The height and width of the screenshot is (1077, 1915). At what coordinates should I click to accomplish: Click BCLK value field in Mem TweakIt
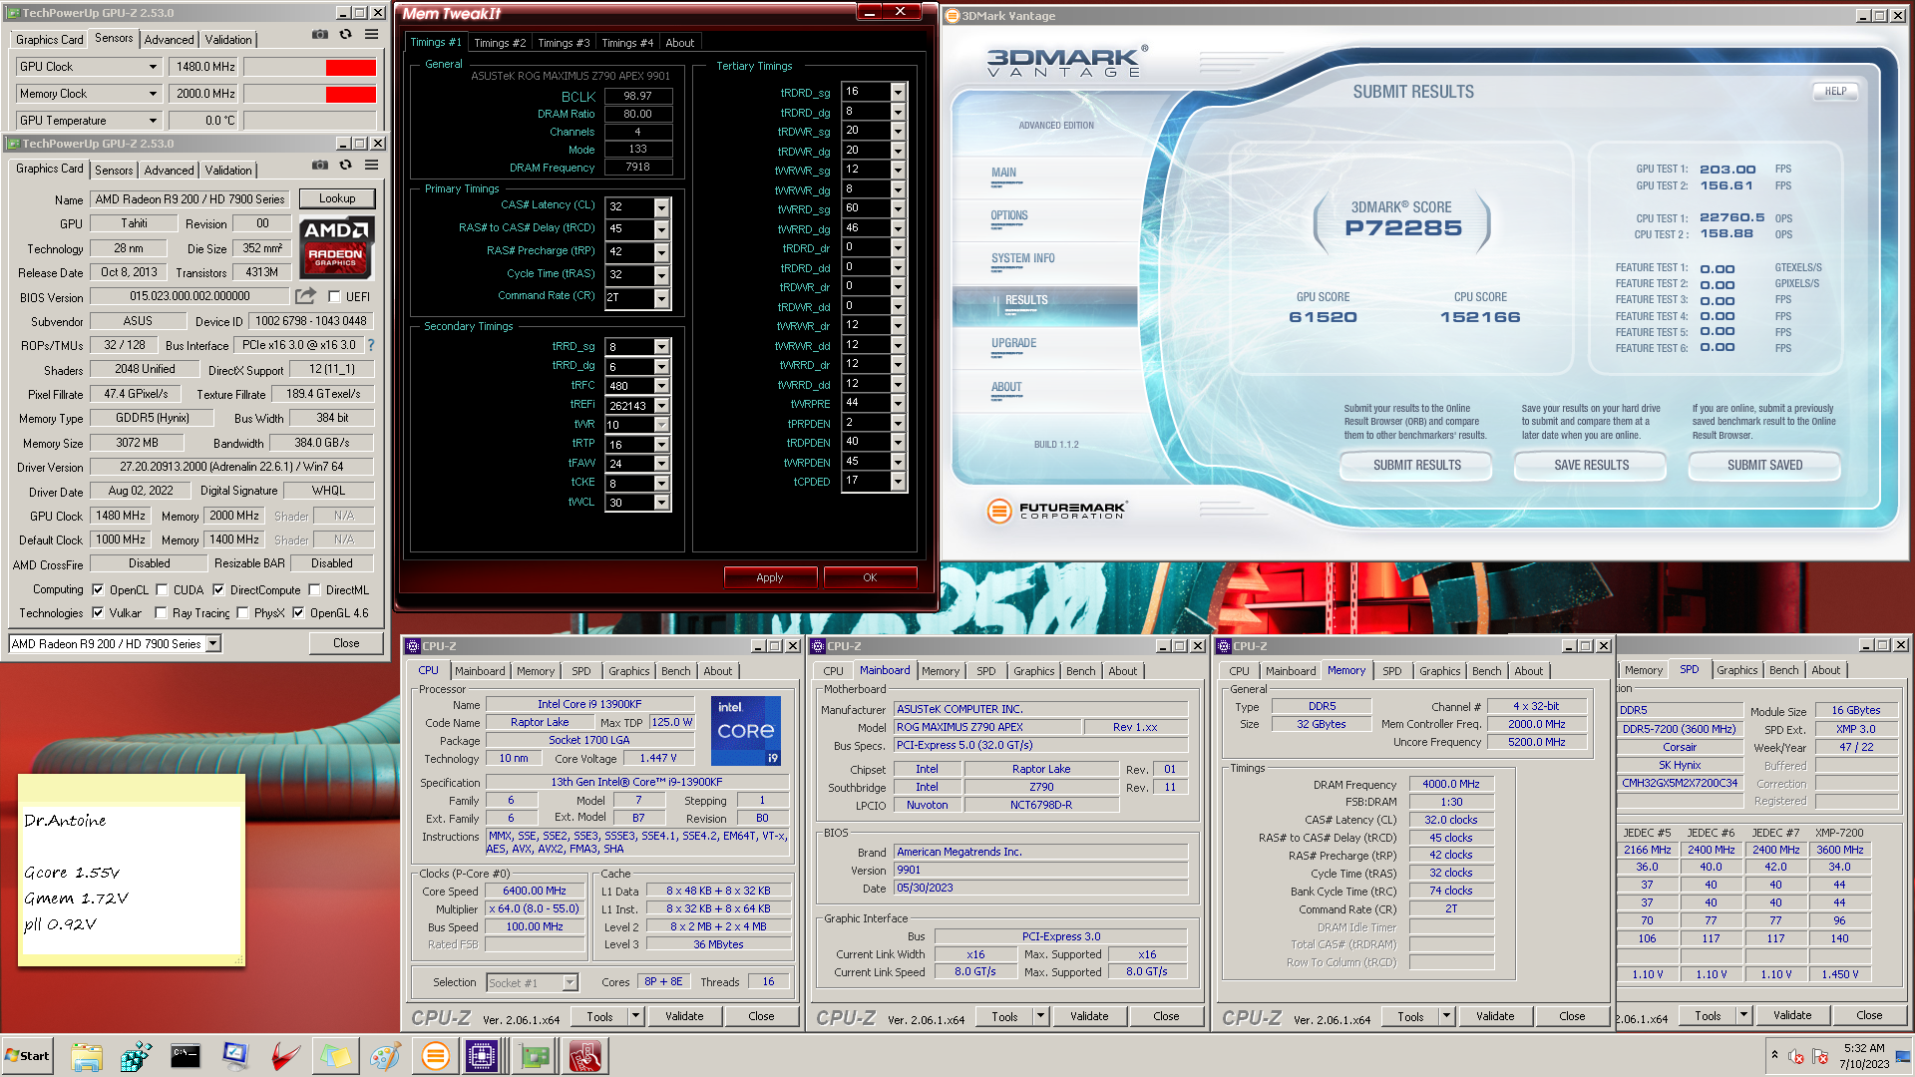(637, 97)
